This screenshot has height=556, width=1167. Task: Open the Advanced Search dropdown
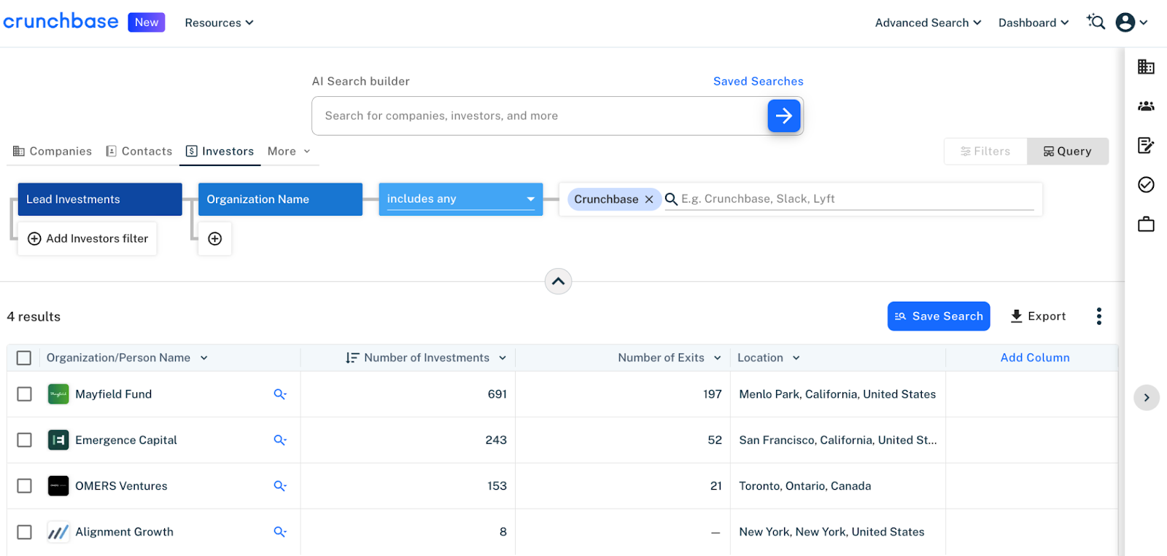tap(928, 23)
